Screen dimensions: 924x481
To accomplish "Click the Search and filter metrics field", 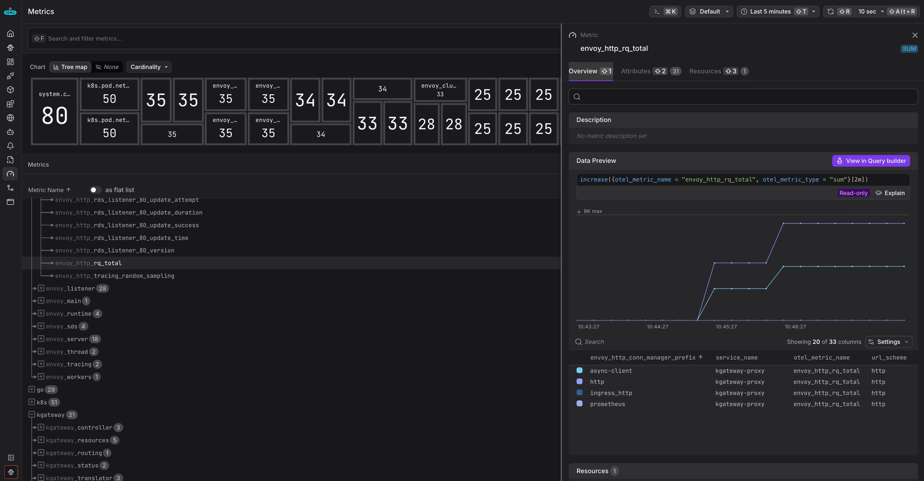I will pos(294,38).
